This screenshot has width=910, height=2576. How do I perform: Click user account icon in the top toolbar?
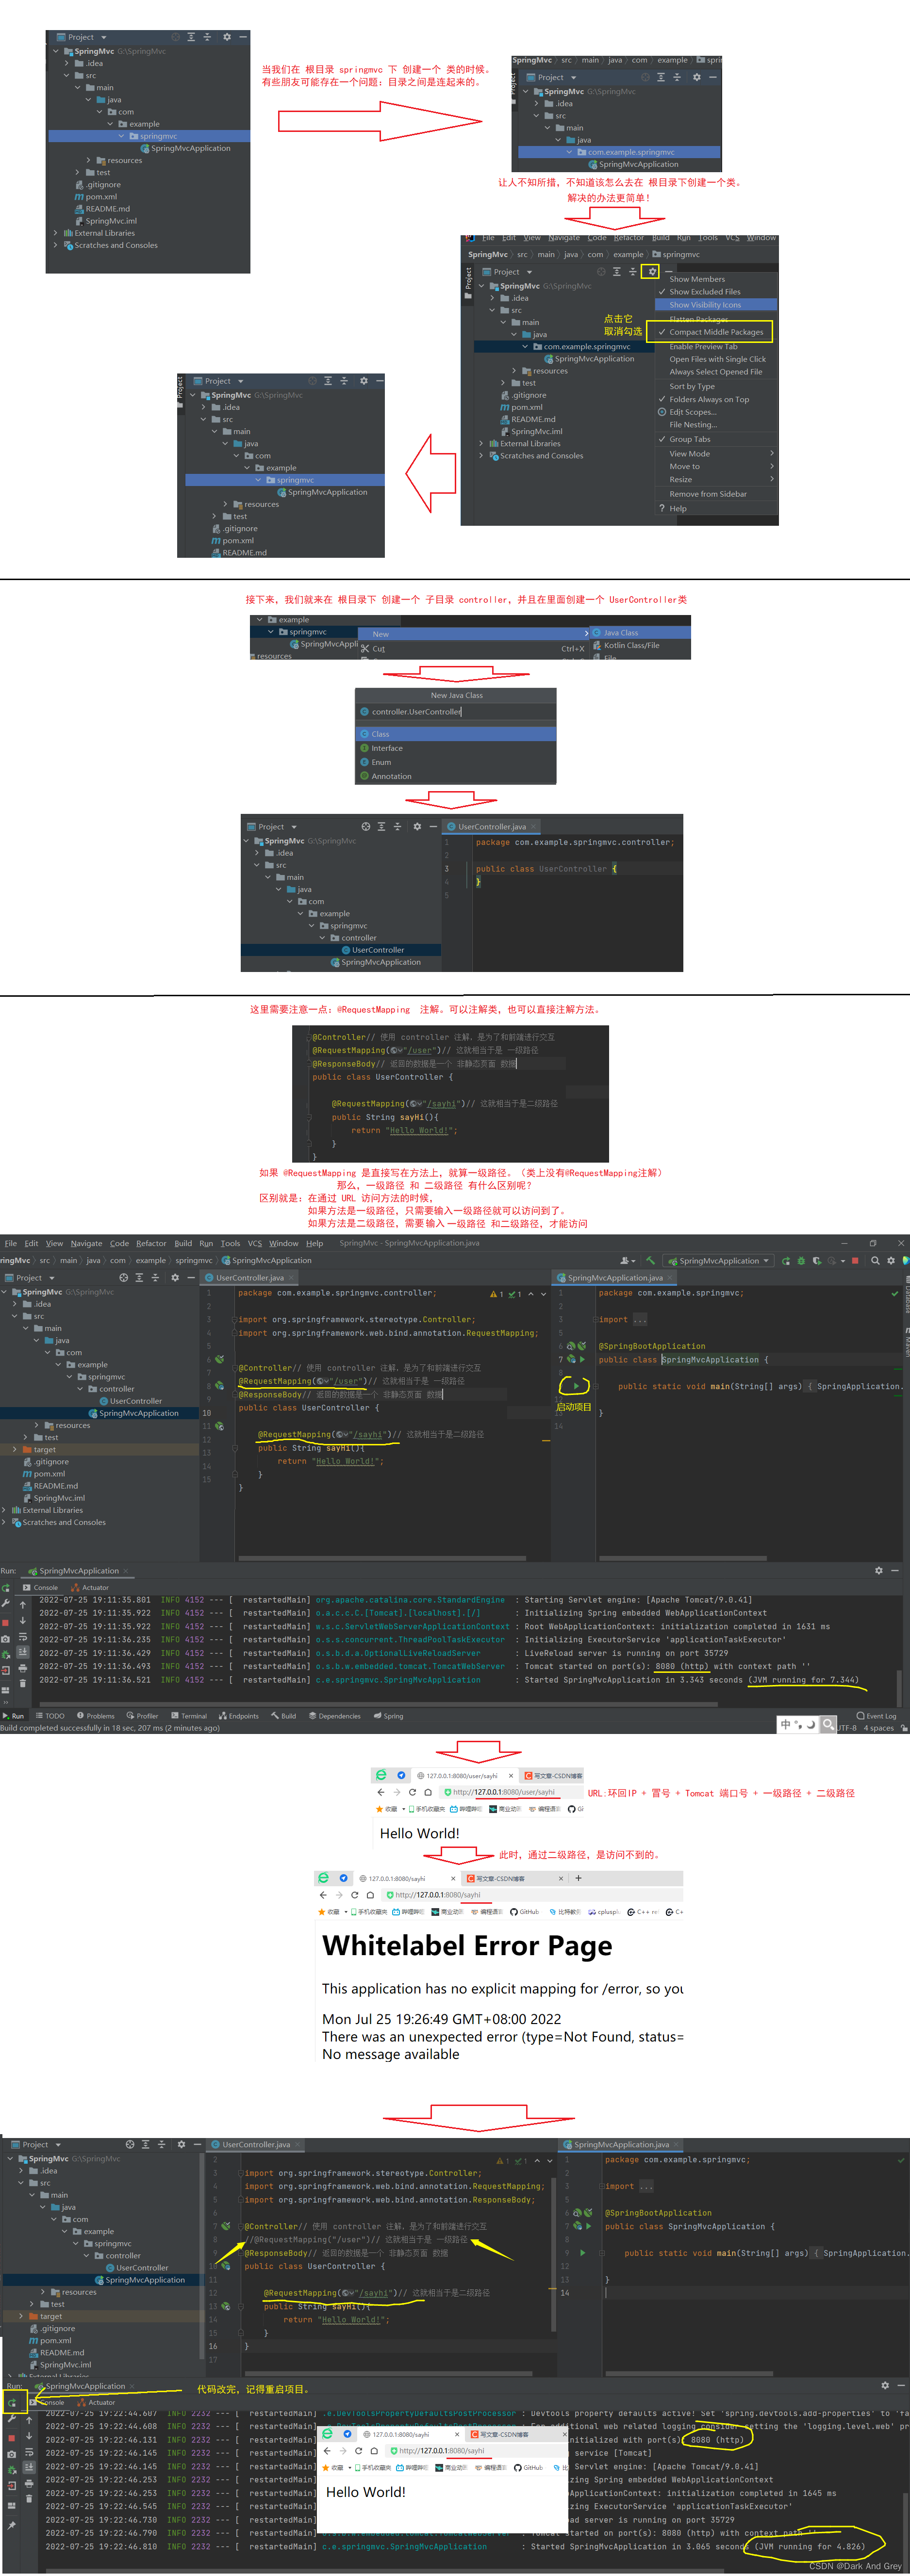(x=627, y=1260)
